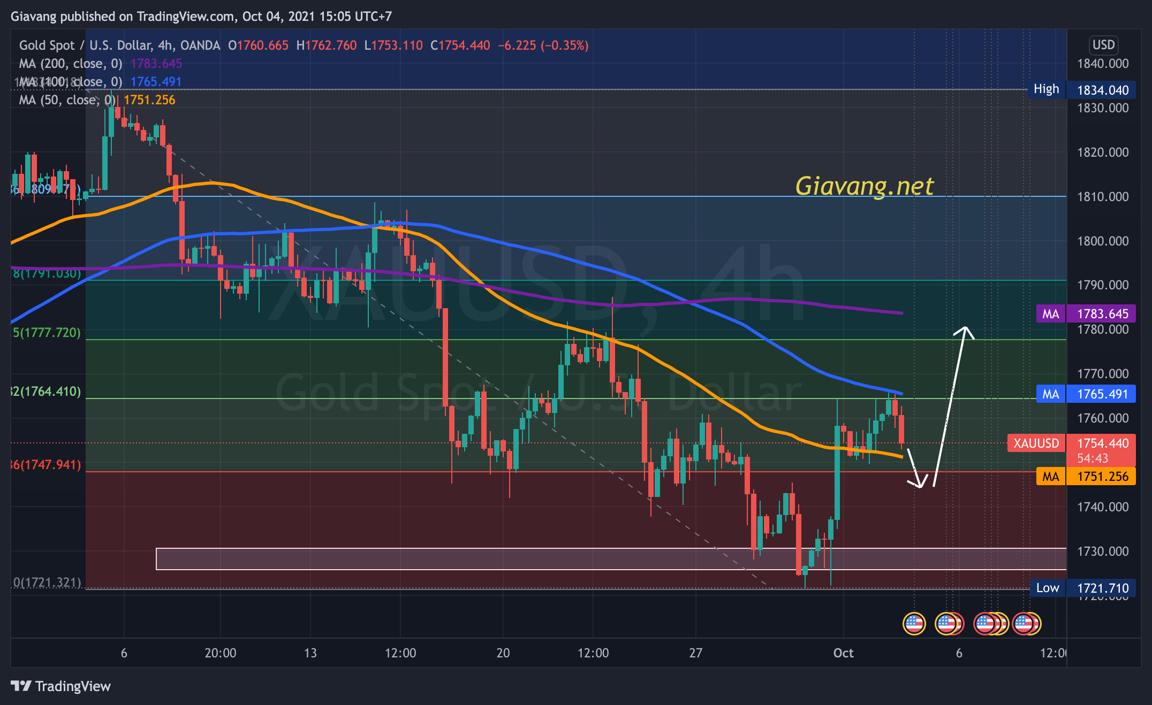The image size is (1152, 705).
Task: Click the Fibonacci level label 0(1721.321)
Action: coord(47,583)
